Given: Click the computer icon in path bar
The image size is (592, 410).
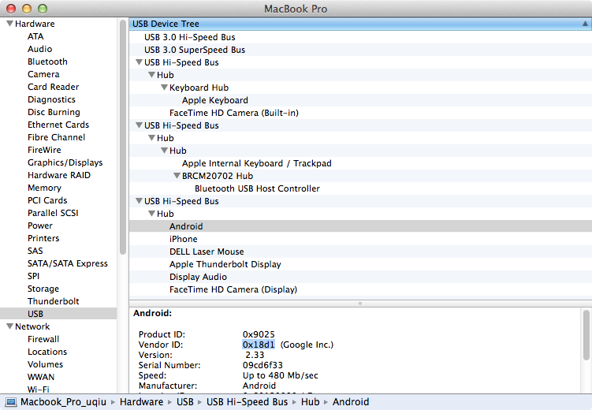Looking at the screenshot, I should (11, 402).
